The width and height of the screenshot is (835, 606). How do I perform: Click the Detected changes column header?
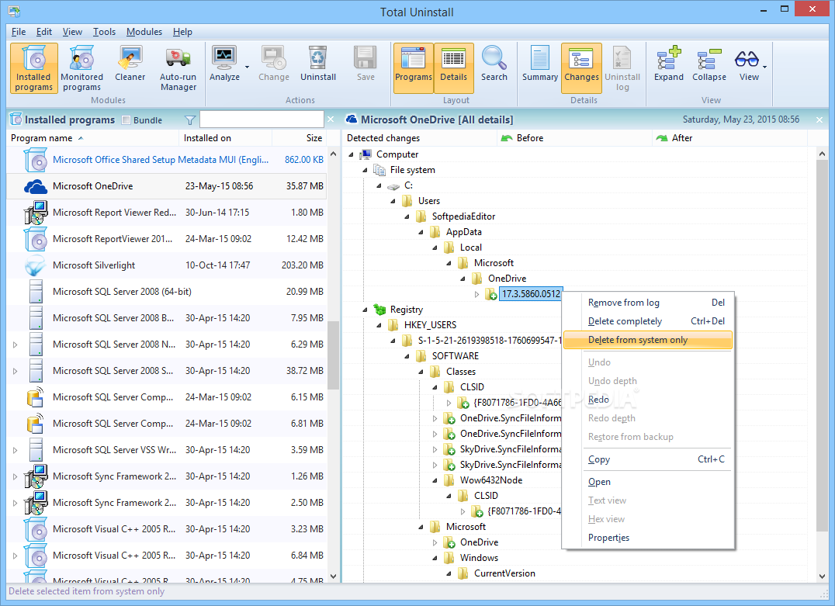coord(420,138)
